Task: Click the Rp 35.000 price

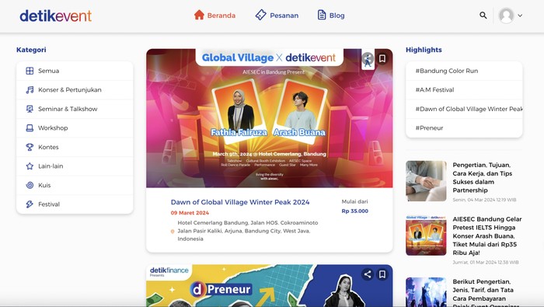Action: [355, 211]
